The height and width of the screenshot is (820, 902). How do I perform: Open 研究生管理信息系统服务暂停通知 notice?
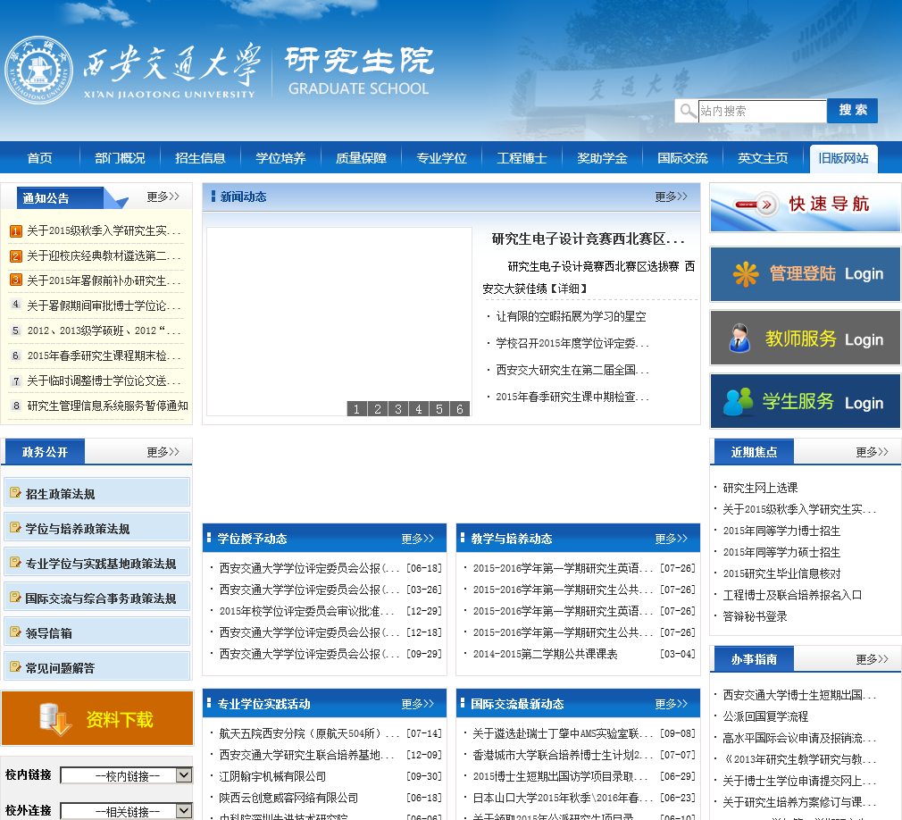point(107,406)
